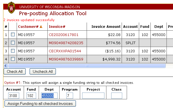Click the UNIVERSITY OF WISCONSIN-MADISON banner text
This screenshot has width=173, height=108.
(50, 7)
